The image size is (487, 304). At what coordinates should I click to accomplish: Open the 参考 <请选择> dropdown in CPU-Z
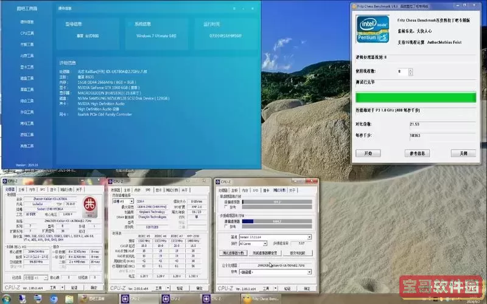coord(275,272)
